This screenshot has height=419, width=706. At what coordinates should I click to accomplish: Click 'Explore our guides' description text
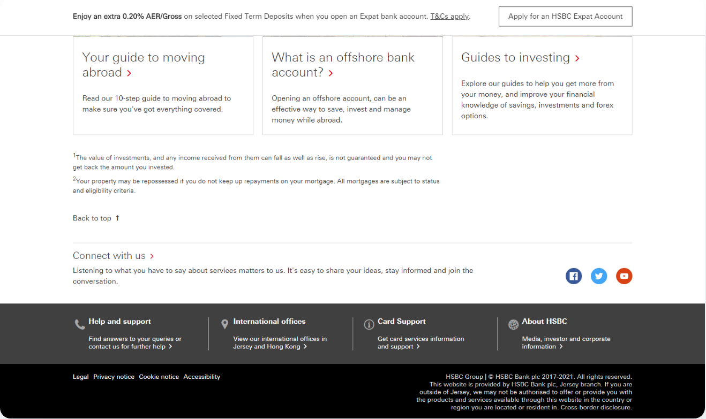[x=538, y=100]
